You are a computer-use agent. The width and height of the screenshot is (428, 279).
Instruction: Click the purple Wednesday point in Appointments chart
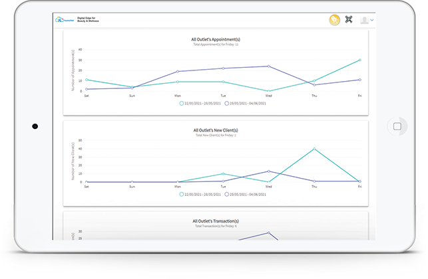click(x=269, y=66)
